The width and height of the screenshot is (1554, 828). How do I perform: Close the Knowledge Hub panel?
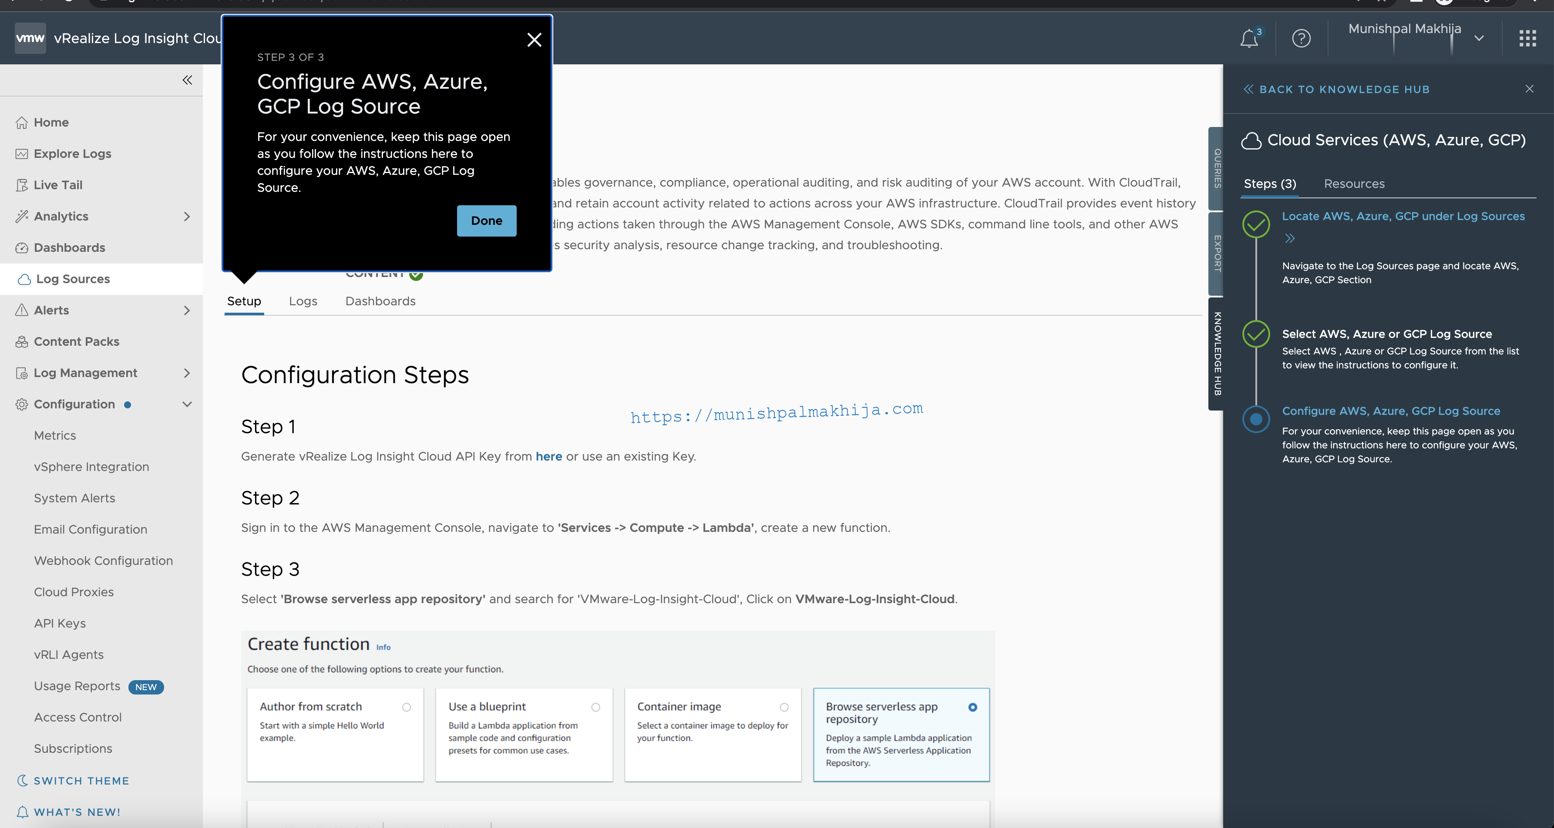1529,89
